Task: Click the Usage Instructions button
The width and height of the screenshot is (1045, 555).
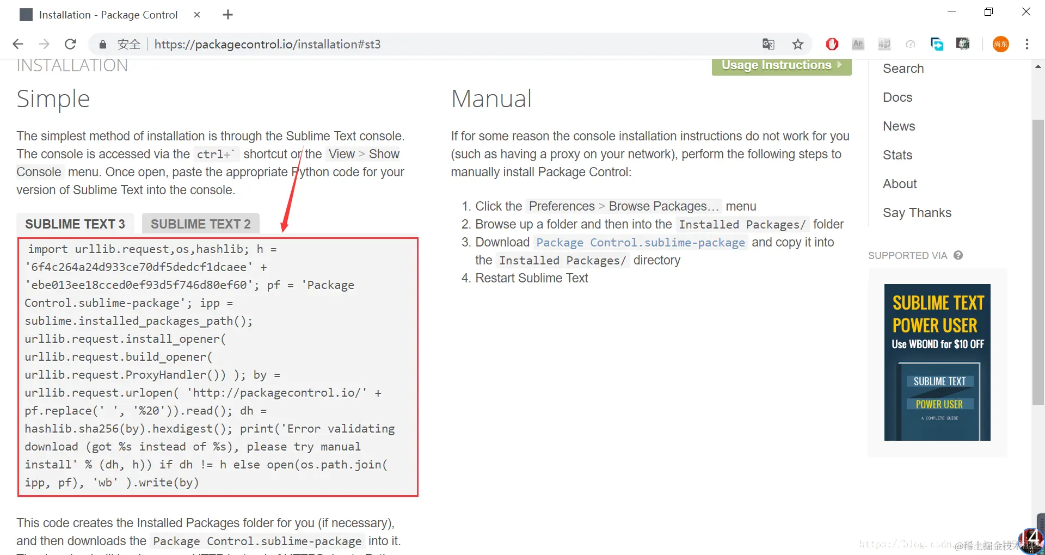Action: coord(782,65)
